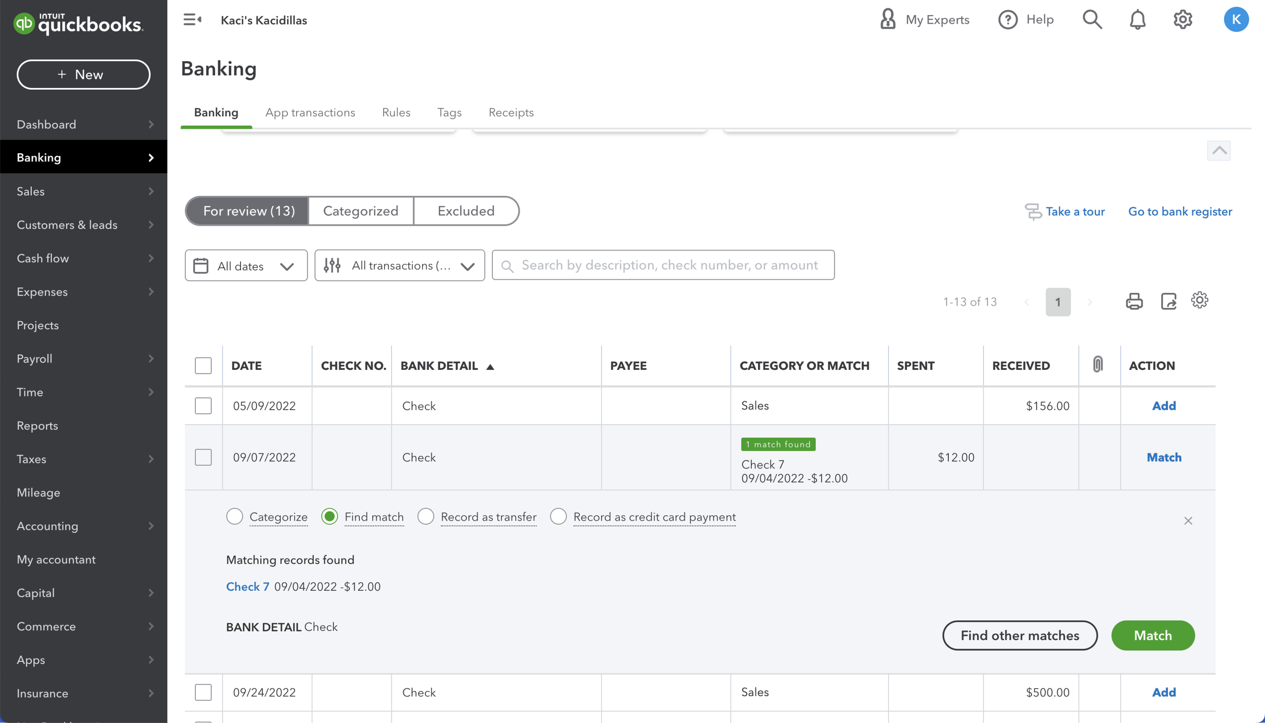This screenshot has width=1265, height=723.
Task: Select the Categorize radio option
Action: 234,517
